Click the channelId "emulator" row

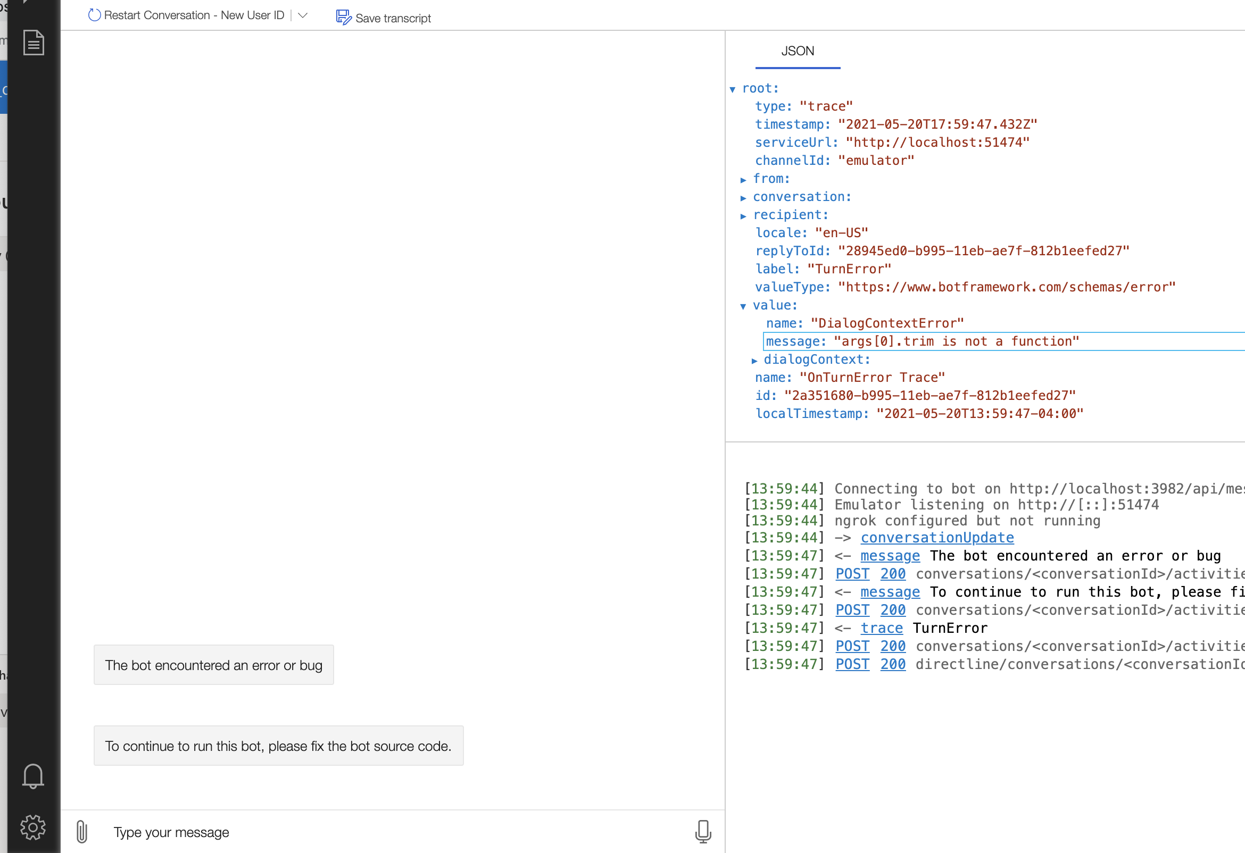tap(835, 161)
